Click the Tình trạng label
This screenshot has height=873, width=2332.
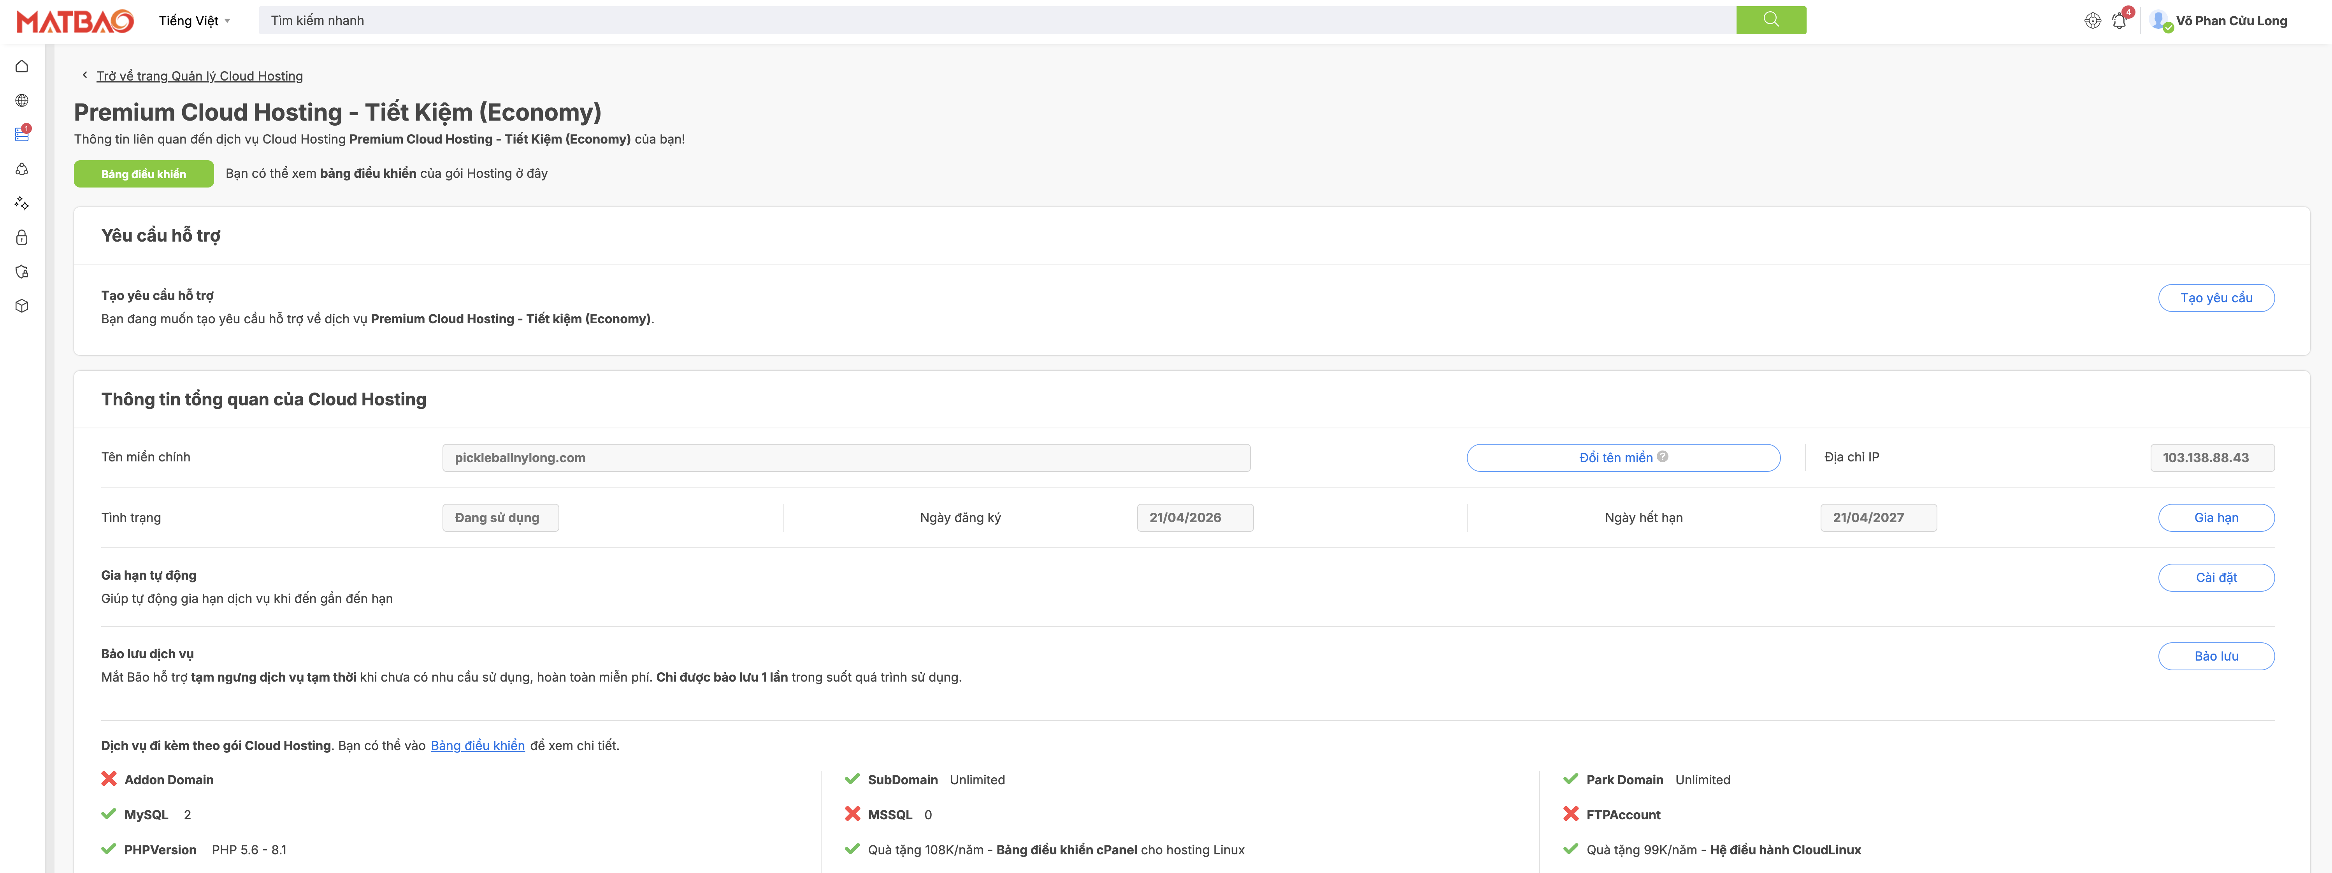pyautogui.click(x=131, y=517)
